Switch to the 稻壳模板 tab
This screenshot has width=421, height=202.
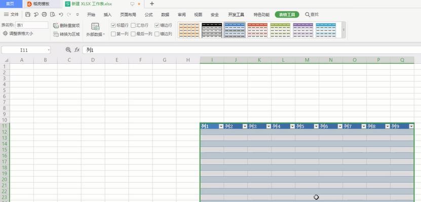point(42,4)
